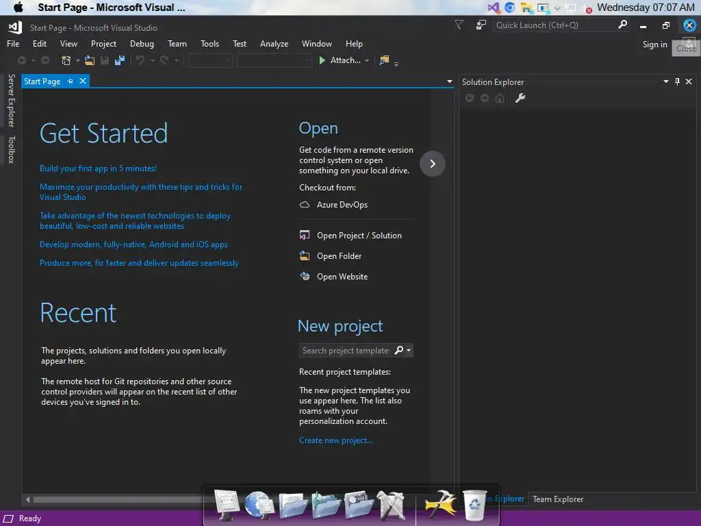Click the Apple menu icon
This screenshot has width=701, height=526.
18,8
